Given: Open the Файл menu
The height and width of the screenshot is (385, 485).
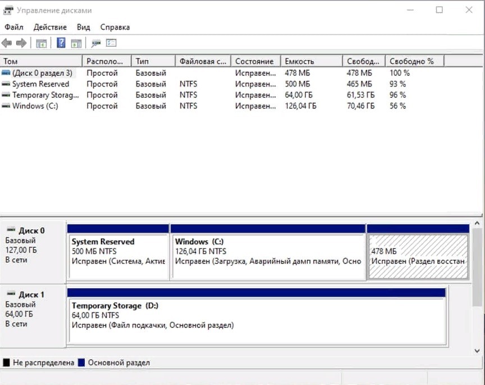Looking at the screenshot, I should tap(14, 27).
